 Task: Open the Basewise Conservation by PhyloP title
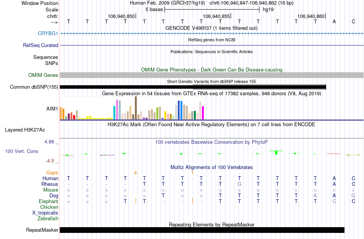[x=212, y=142]
